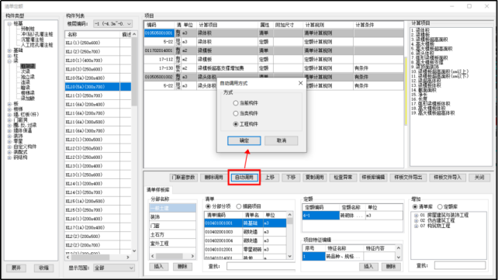Open the 显示范围 全部 dropdown

coord(114,268)
